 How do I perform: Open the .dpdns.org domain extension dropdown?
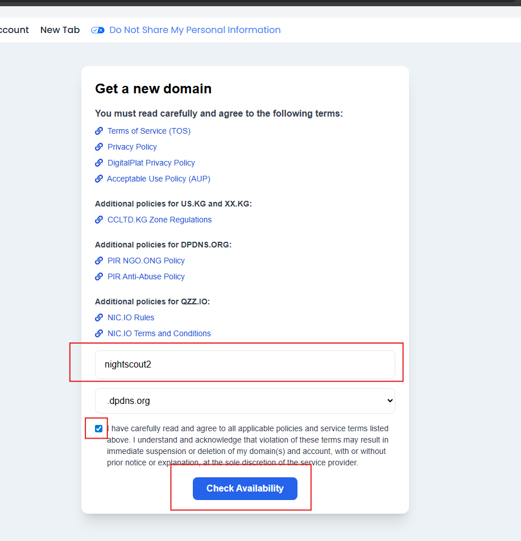245,400
